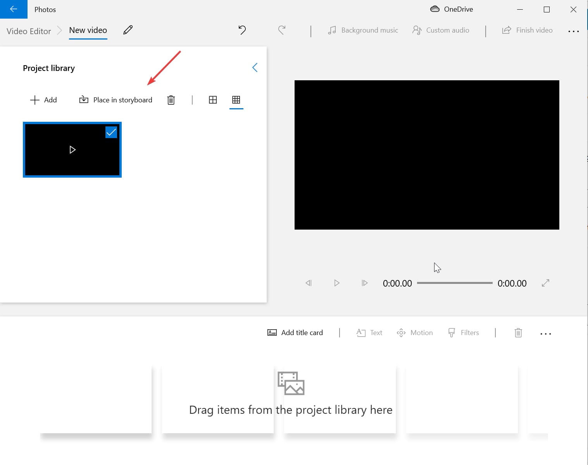This screenshot has height=465, width=588.
Task: Delete selected storyboard clip with trash icon
Action: 518,333
